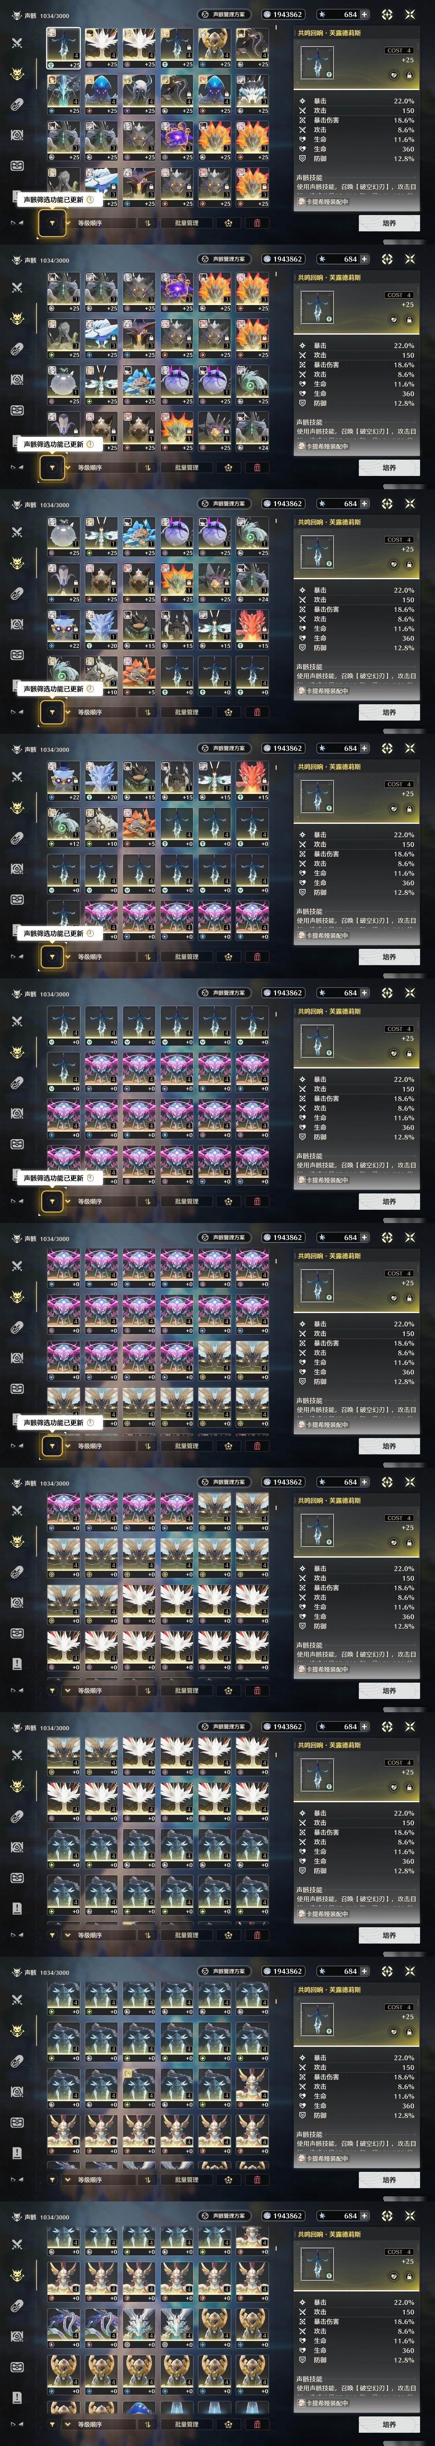Viewport: 435px width, 2446px height.
Task: Open the weapons category in the topmost sidebar
Action: (17, 44)
